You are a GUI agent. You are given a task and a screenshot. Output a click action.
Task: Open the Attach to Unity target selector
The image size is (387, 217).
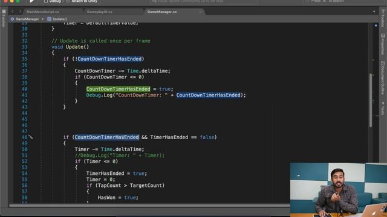point(82,1)
